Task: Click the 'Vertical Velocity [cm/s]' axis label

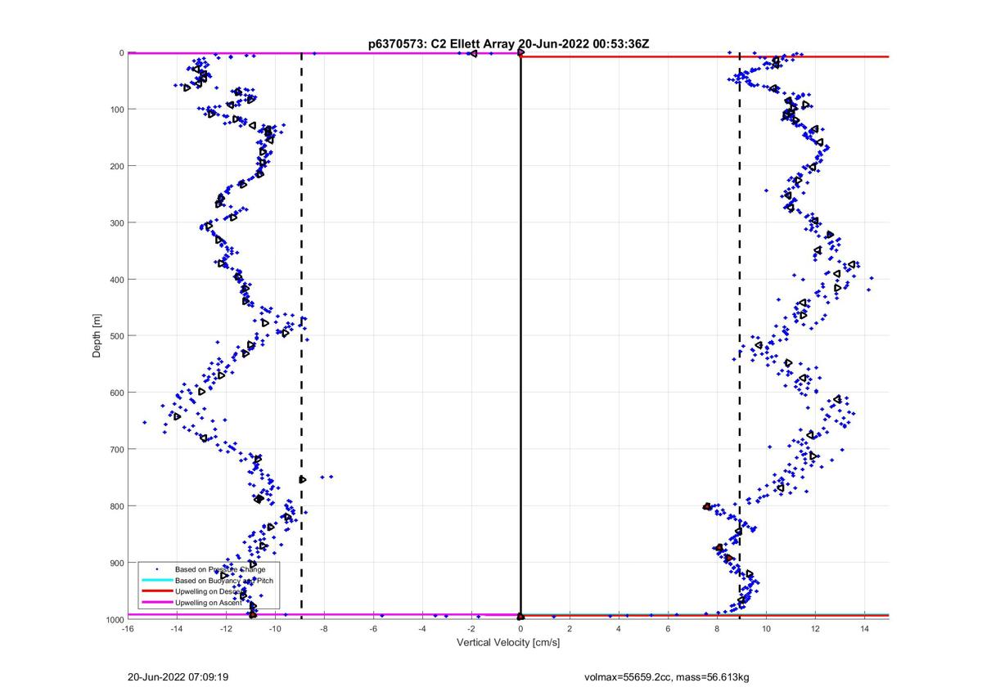Action: coord(508,643)
